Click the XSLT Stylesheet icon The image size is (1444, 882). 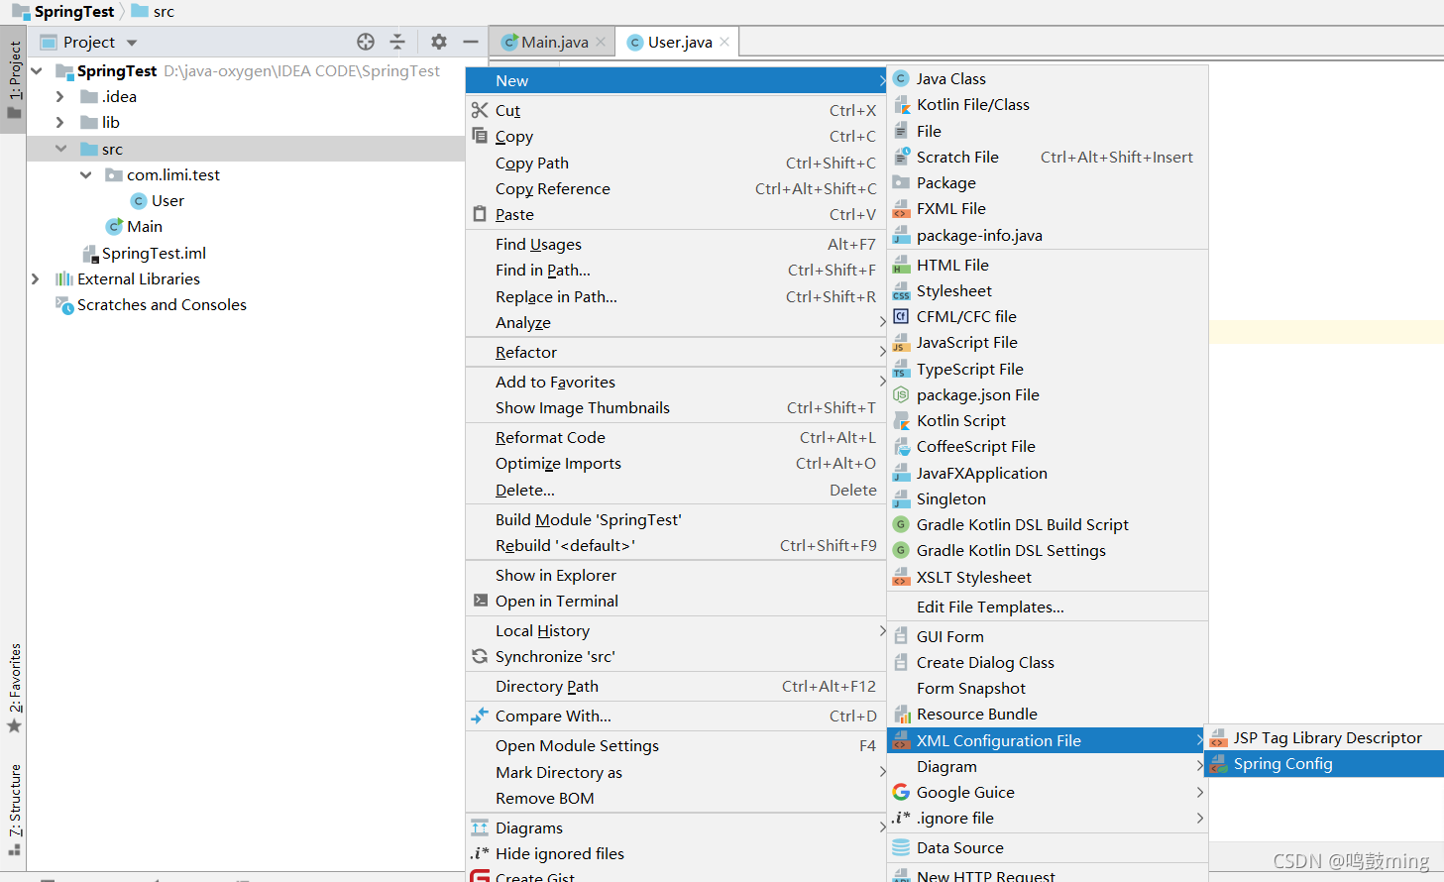point(901,577)
